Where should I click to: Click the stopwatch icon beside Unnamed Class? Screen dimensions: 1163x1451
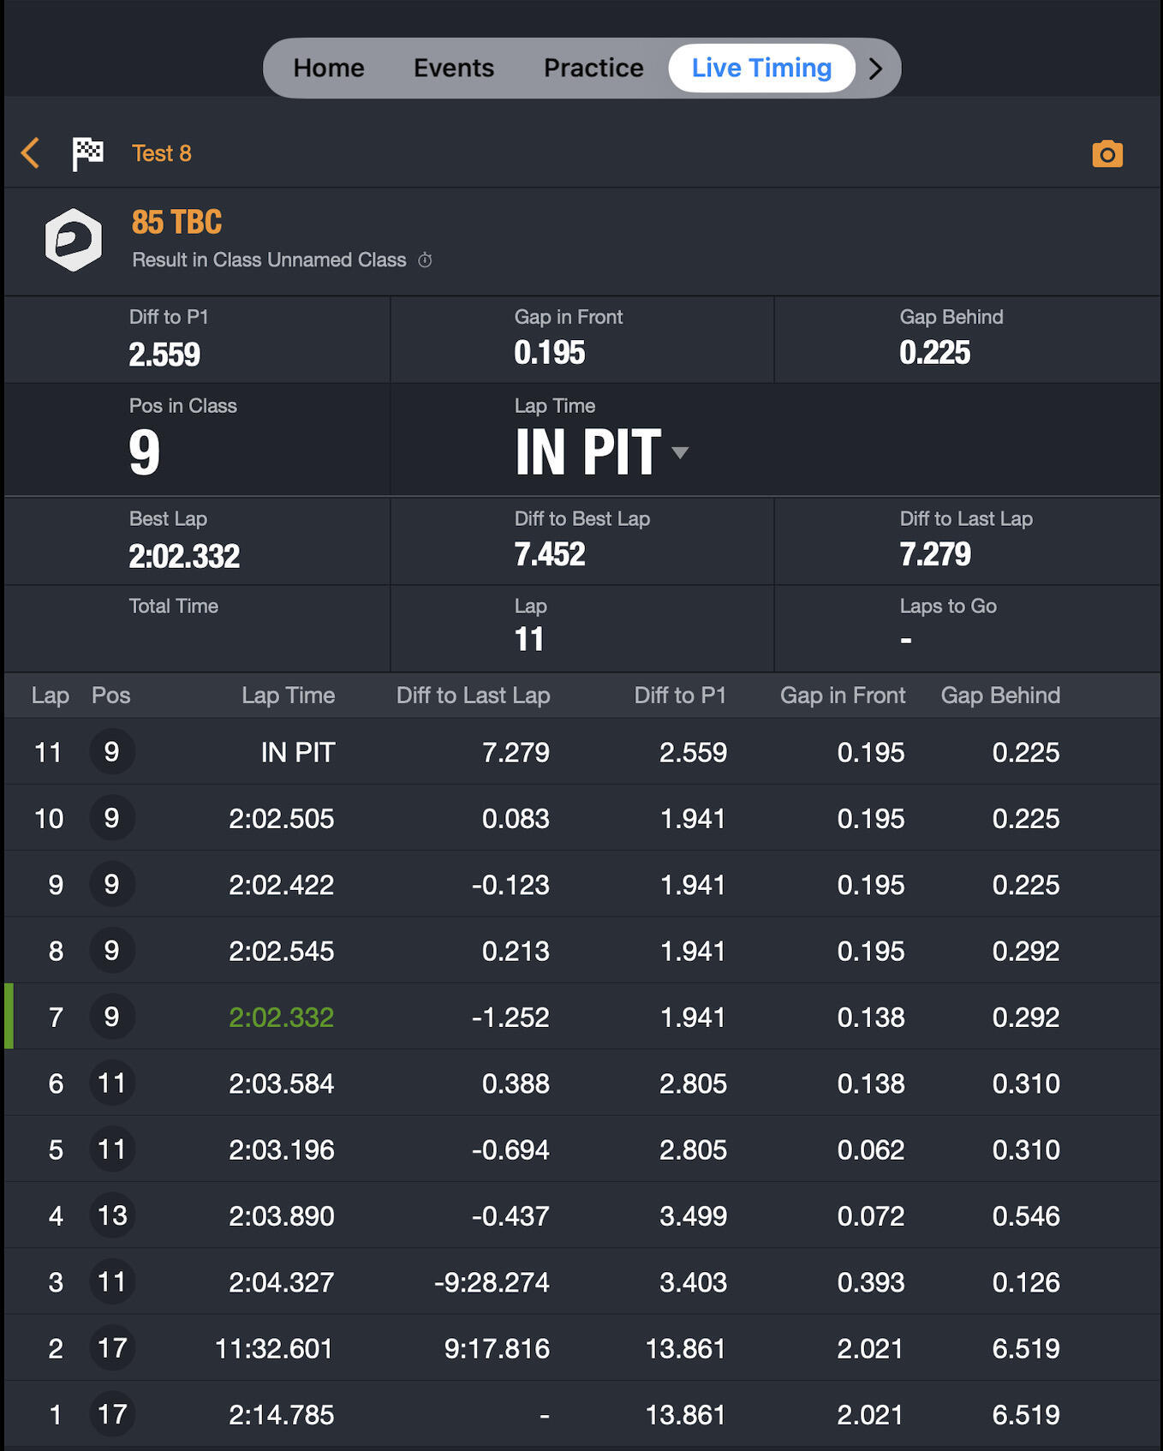coord(425,260)
